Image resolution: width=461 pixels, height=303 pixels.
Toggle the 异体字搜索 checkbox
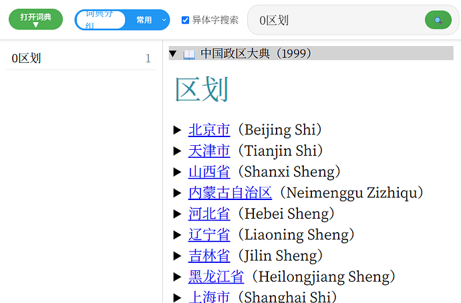tap(185, 20)
